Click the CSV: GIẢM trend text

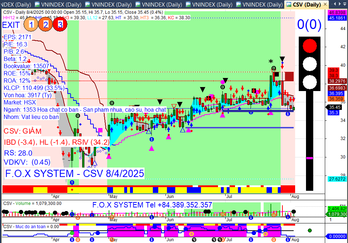click(x=22, y=131)
